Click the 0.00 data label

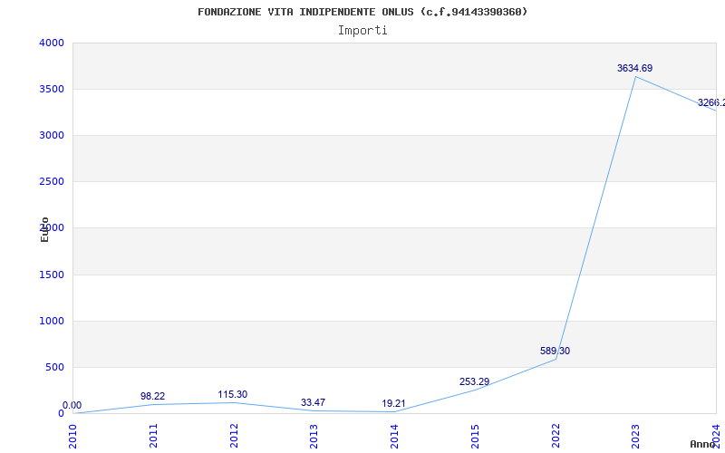click(x=72, y=405)
